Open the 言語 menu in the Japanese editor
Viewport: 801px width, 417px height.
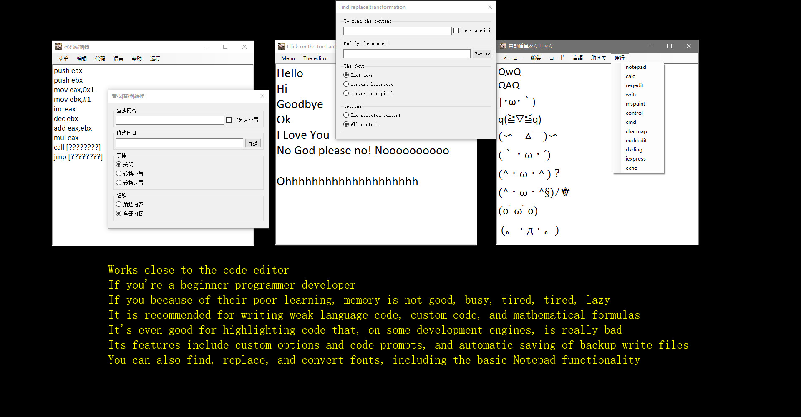578,58
